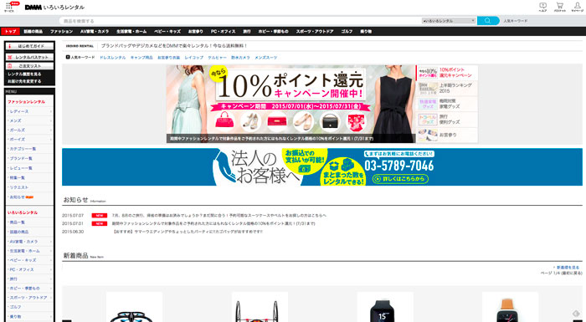
Task: Open the 上半期ランキング 2015 banner tab
Action: 447,88
